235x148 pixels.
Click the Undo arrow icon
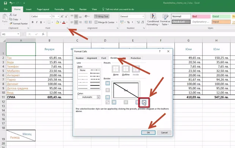(x=11, y=3)
